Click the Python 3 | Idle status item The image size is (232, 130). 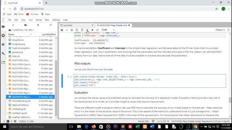(x=26, y=121)
